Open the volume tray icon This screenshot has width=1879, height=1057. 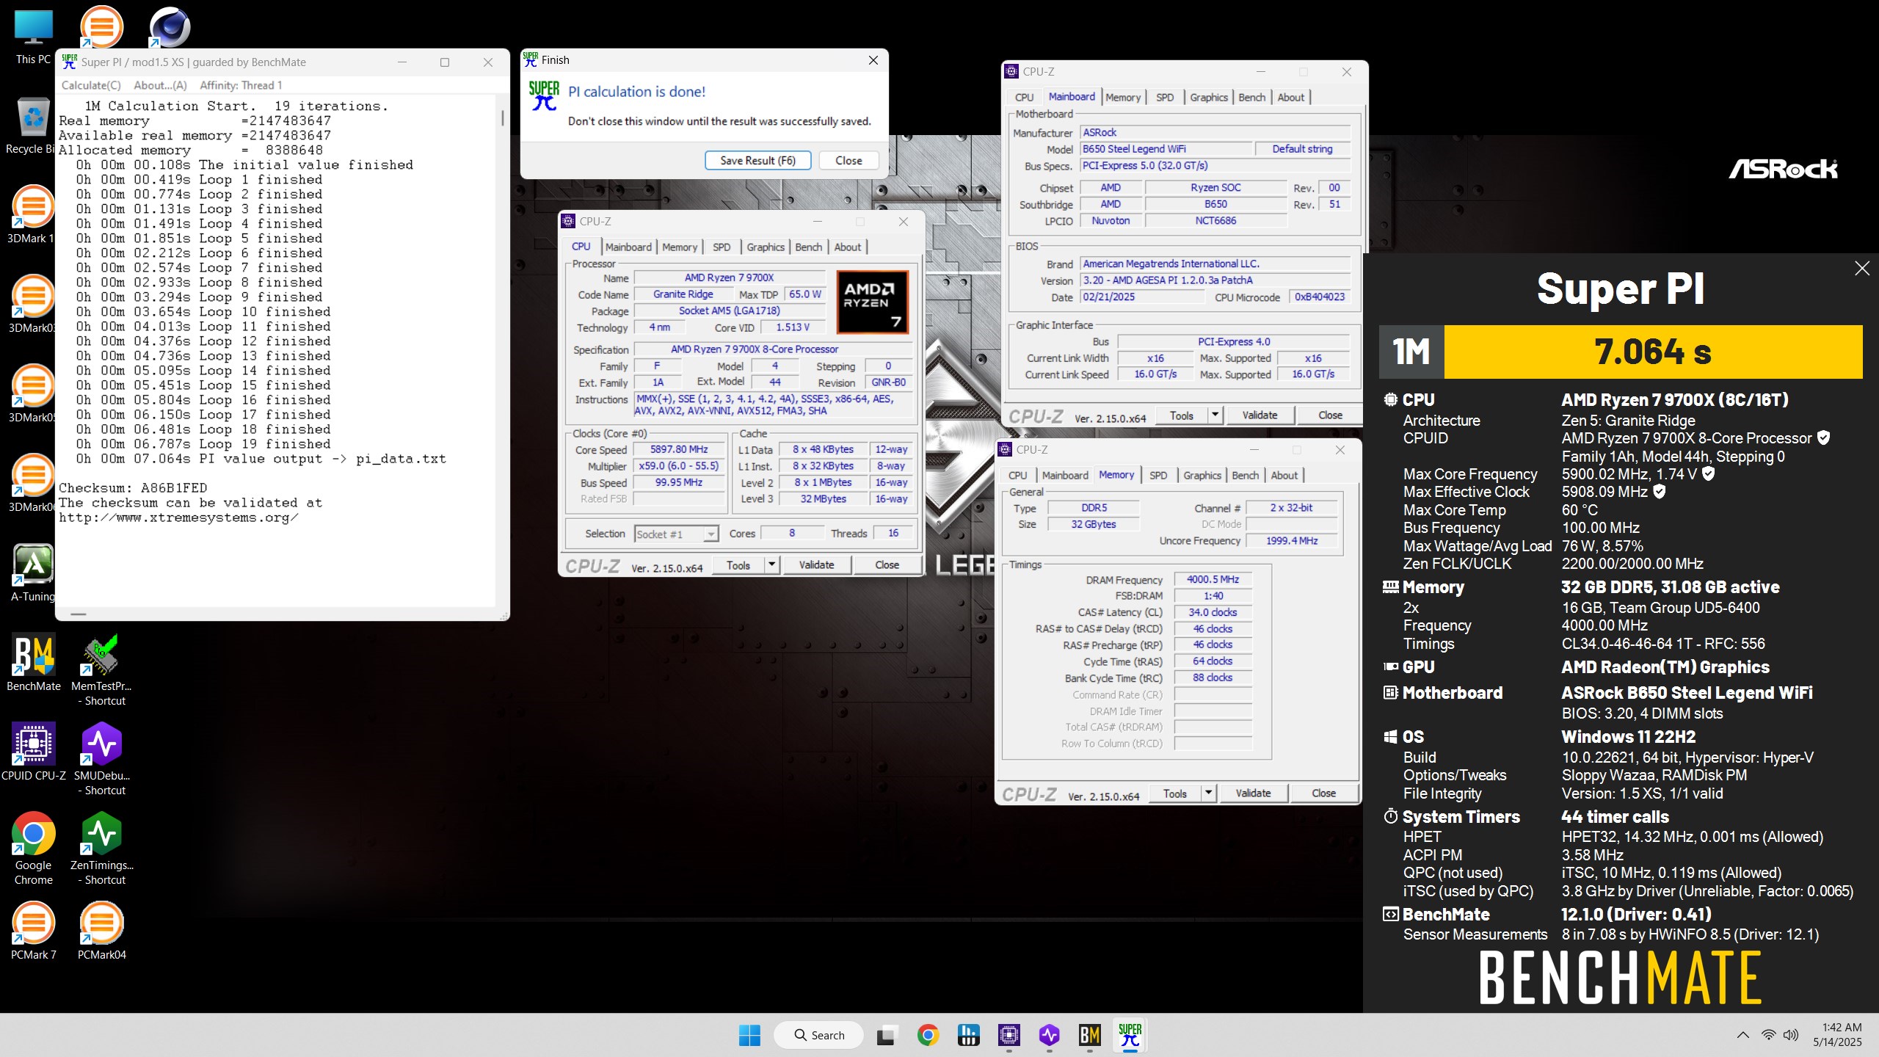(x=1791, y=1035)
